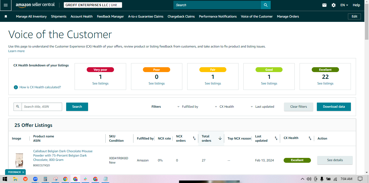Click the Total orders descending sort arrow
Viewport: 369px width, 183px height.
click(x=220, y=138)
